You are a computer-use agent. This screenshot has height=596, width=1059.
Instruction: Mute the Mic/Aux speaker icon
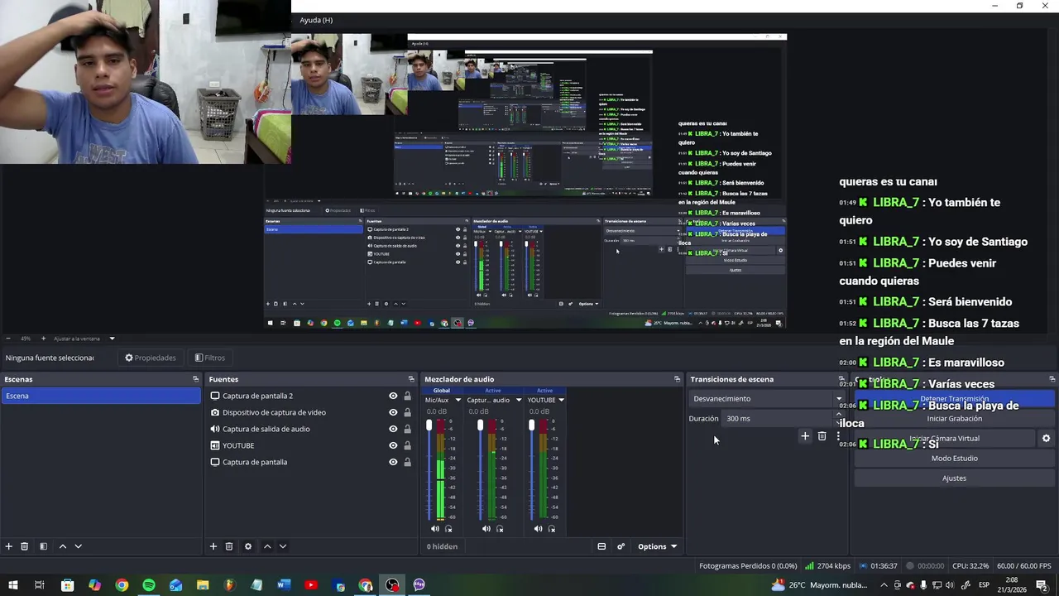point(435,529)
